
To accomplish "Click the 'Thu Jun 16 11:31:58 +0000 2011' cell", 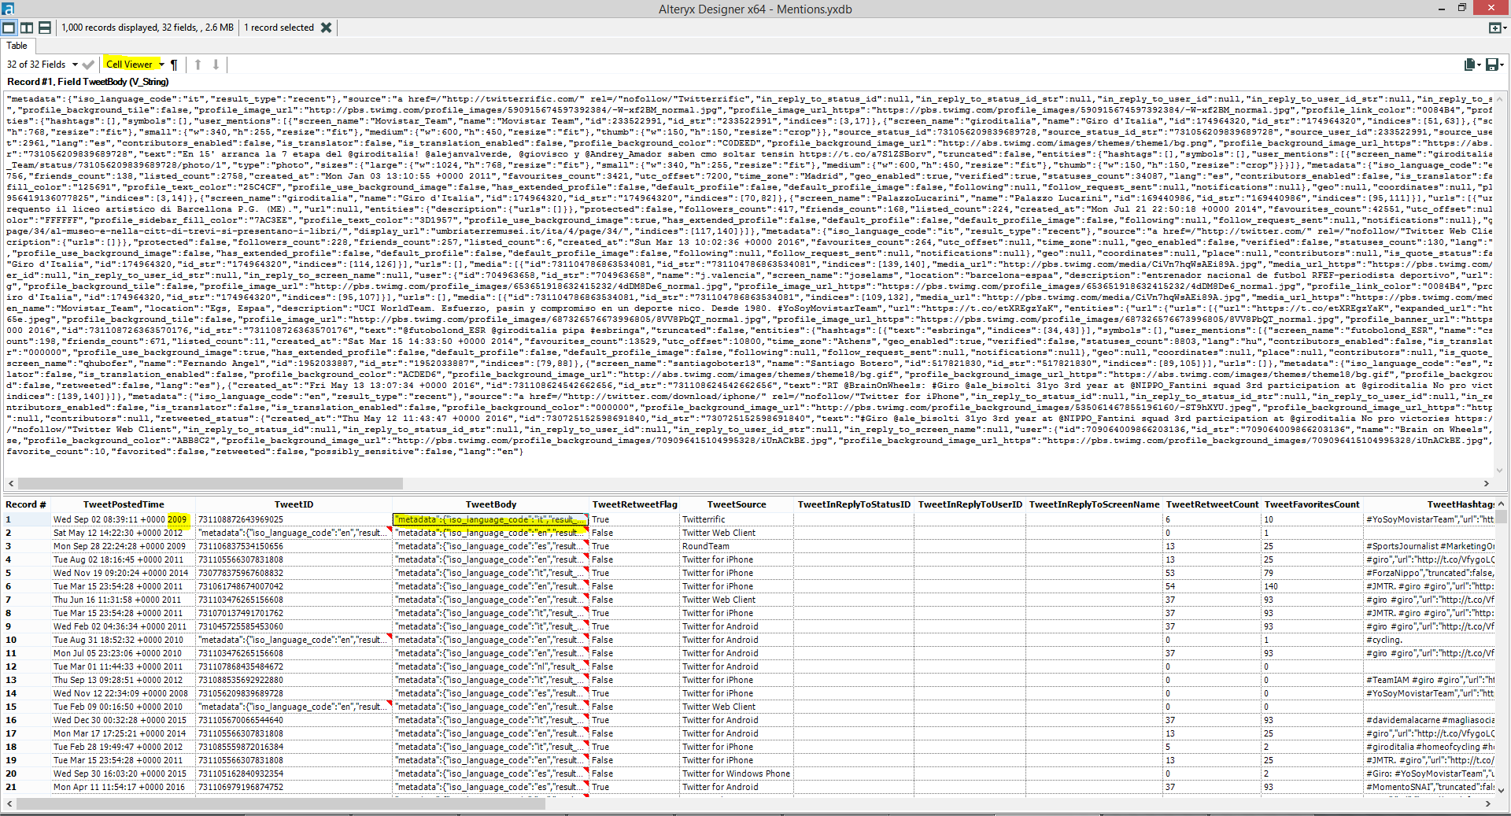I will click(x=124, y=600).
